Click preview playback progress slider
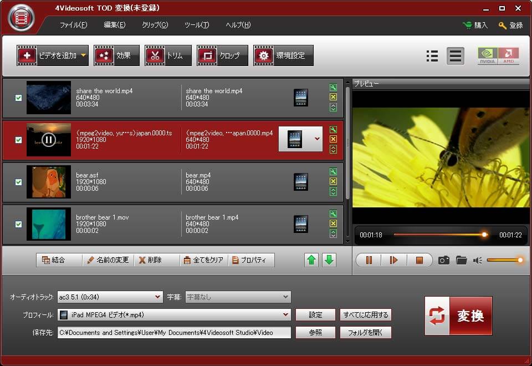 [441, 235]
